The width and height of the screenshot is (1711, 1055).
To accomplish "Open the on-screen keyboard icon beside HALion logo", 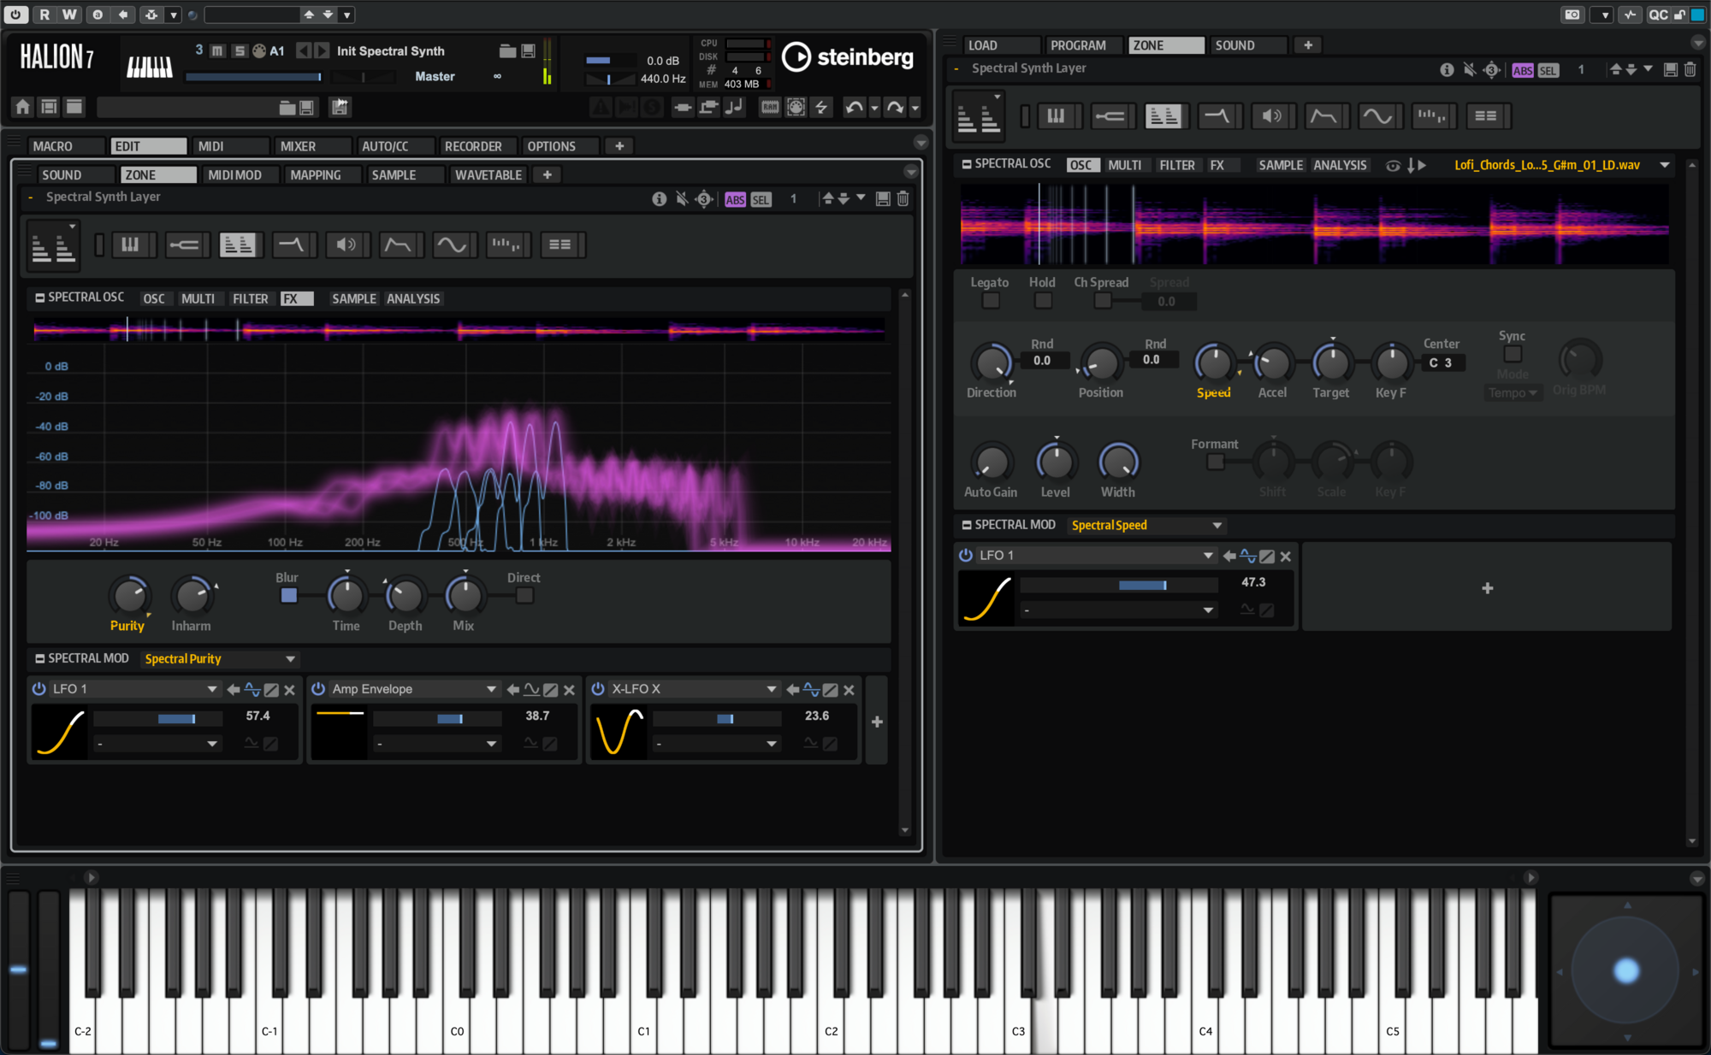I will click(x=150, y=67).
